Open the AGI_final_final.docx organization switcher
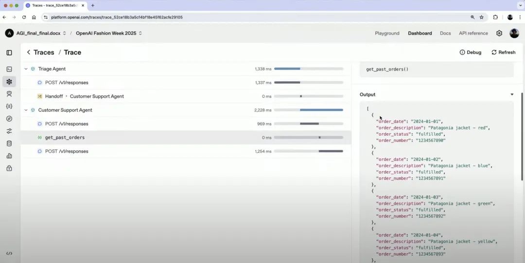 pos(41,33)
